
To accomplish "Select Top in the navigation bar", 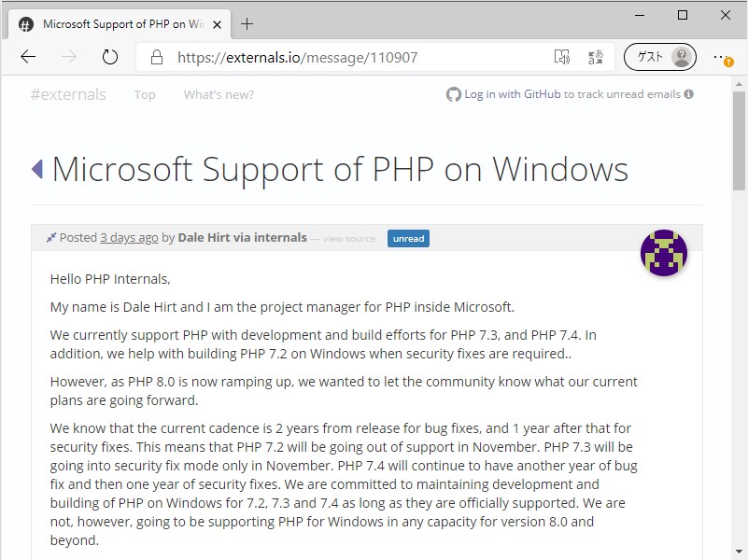I will 145,94.
